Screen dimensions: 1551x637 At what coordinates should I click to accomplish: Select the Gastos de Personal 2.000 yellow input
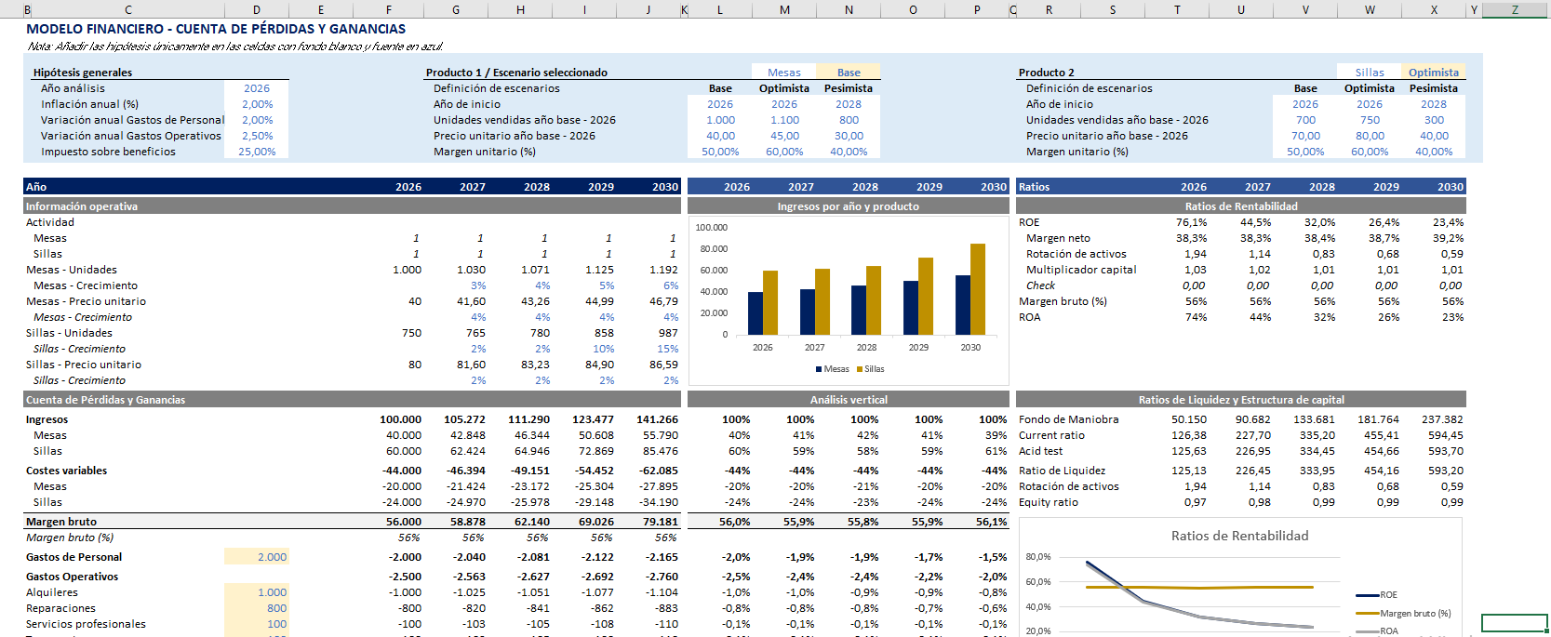(x=257, y=557)
